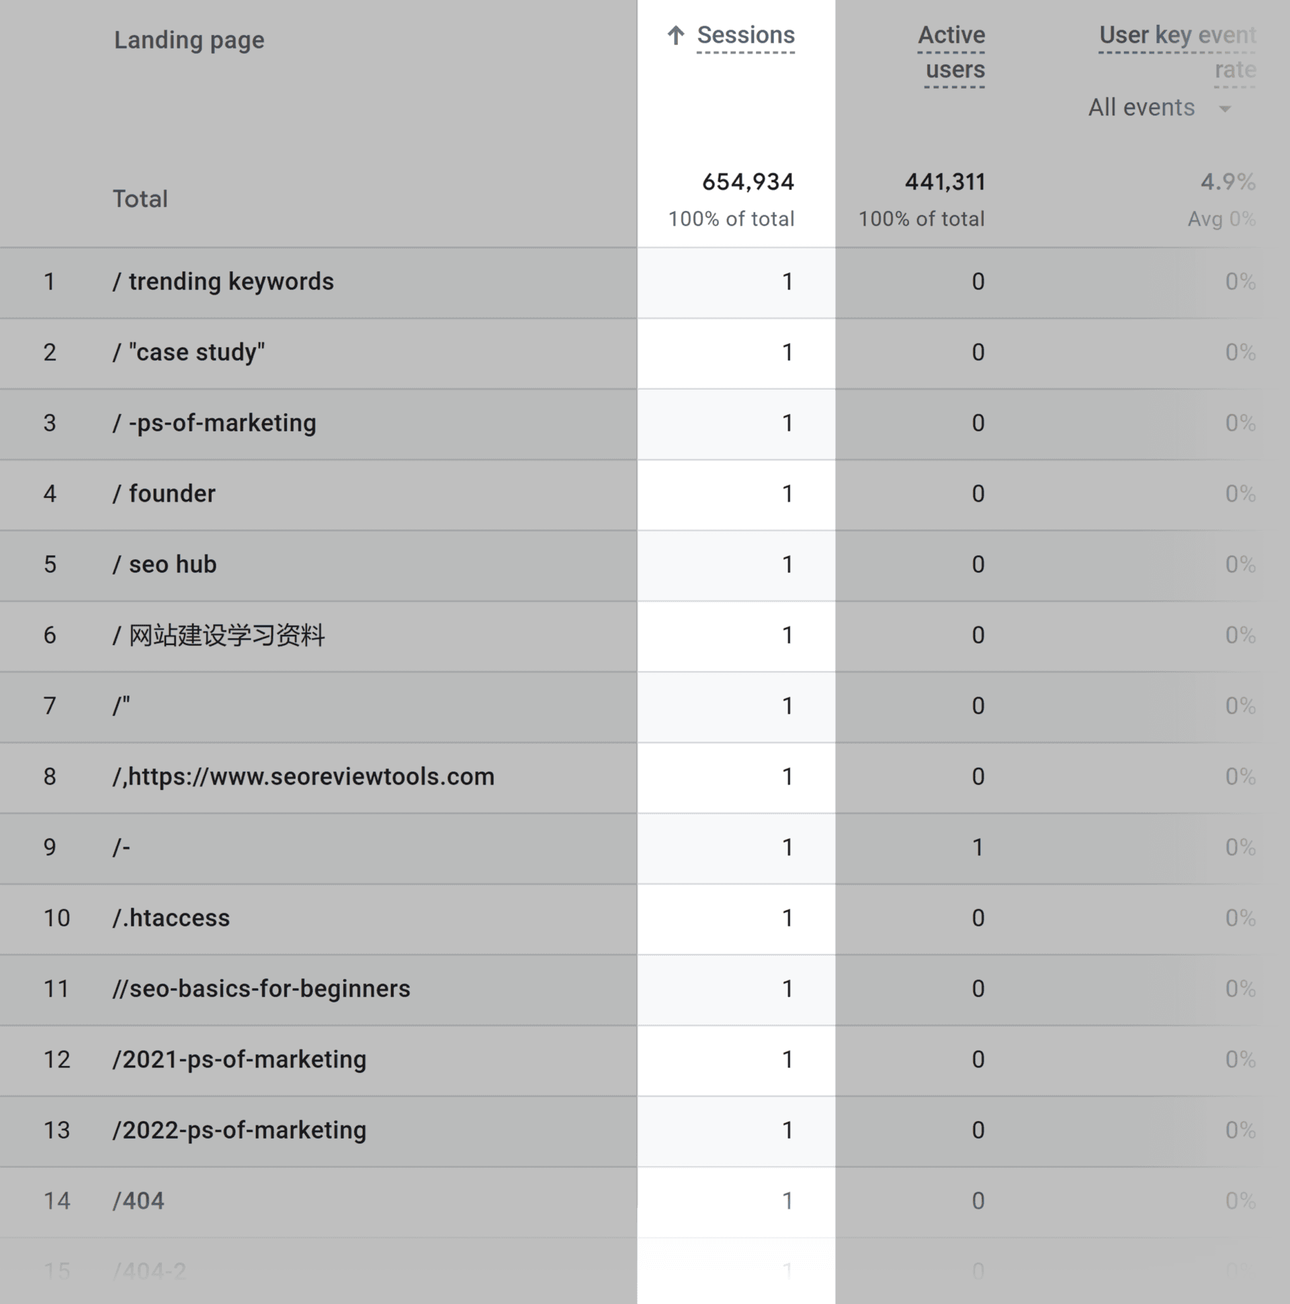
Task: Click the User key event rate header
Action: (x=1176, y=52)
